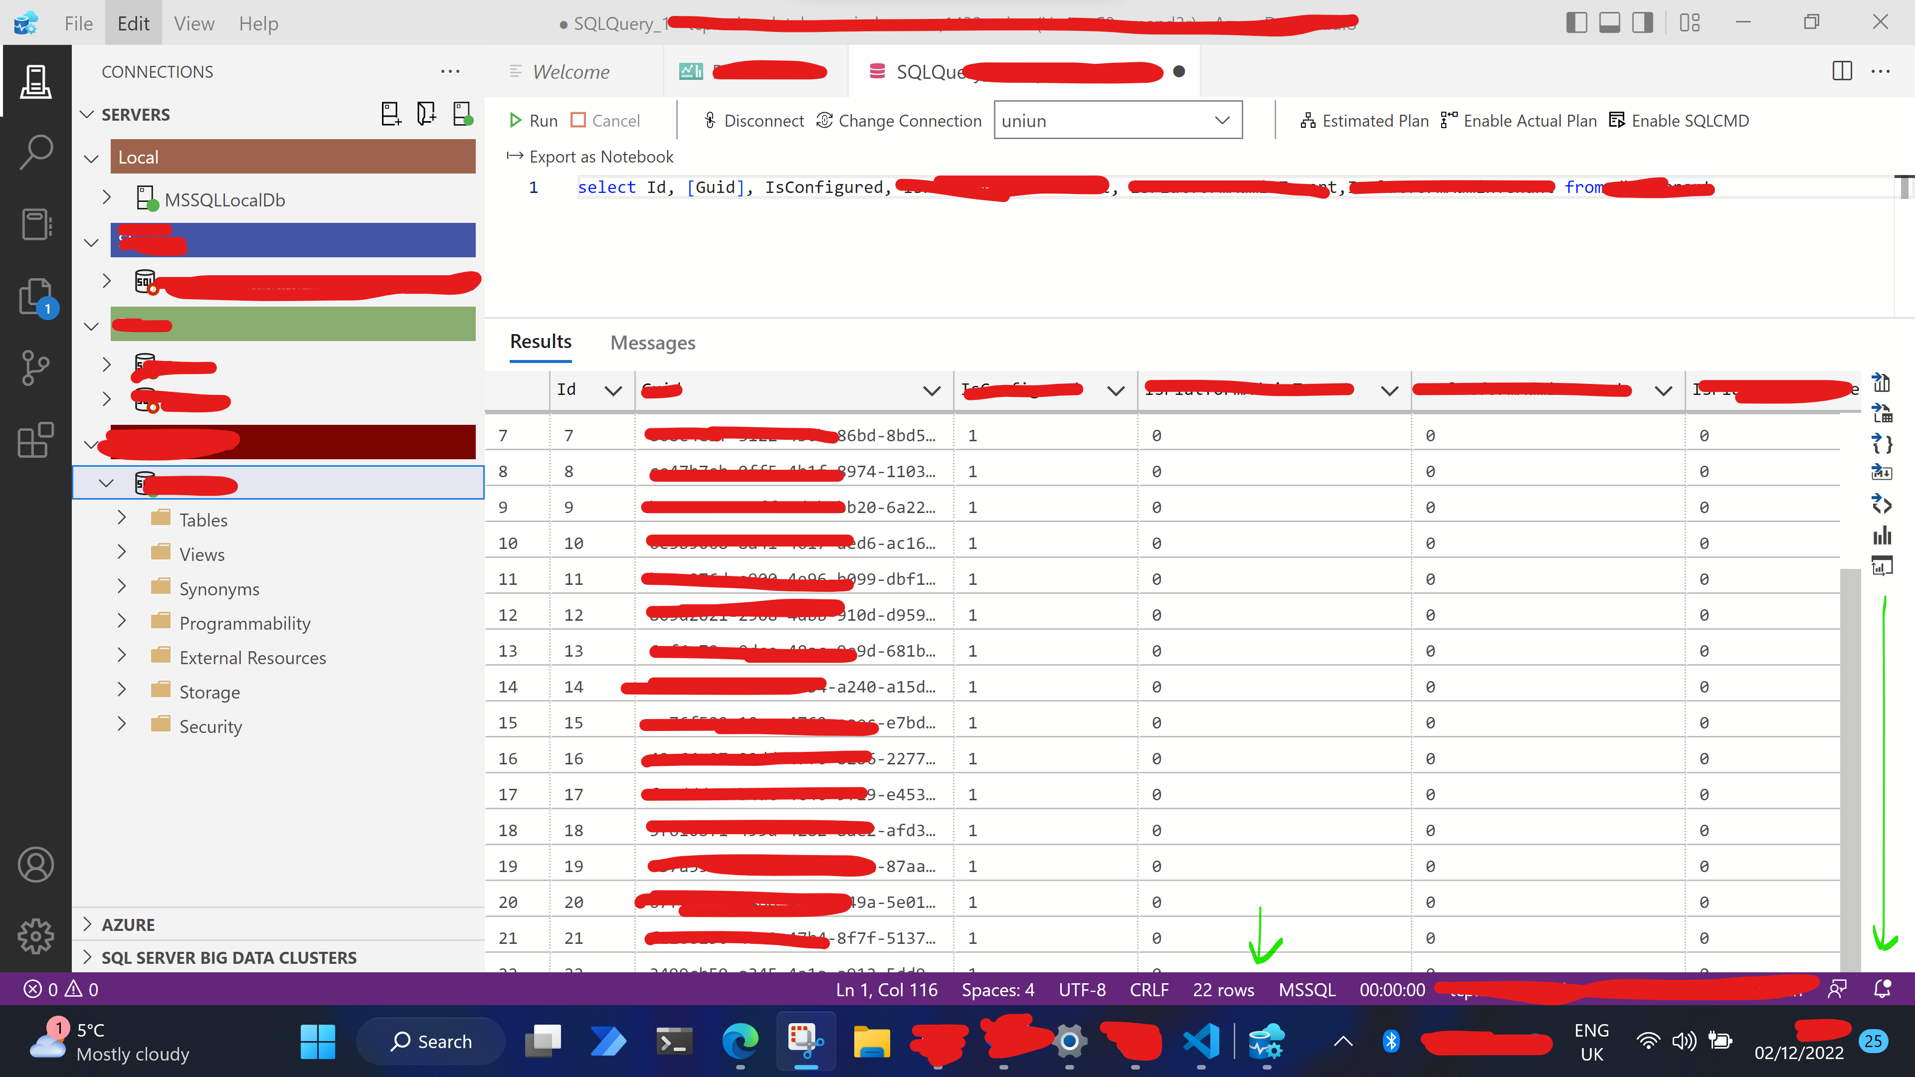Switch to the Messages tab
This screenshot has width=1915, height=1077.
[x=652, y=343]
